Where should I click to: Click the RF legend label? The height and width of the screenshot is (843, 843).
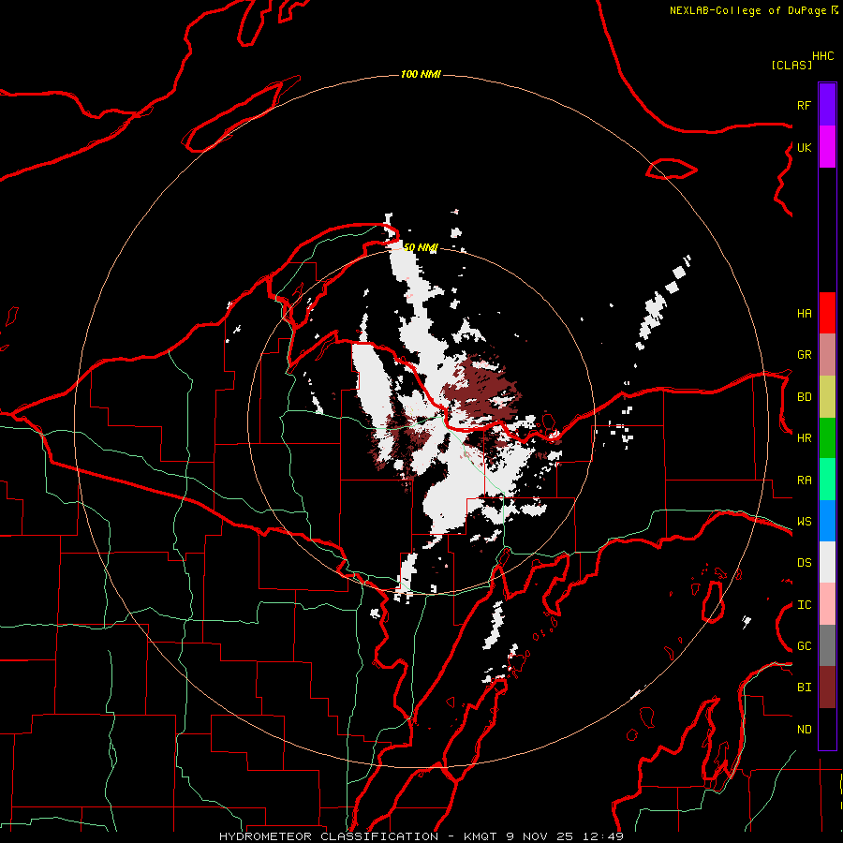(804, 105)
